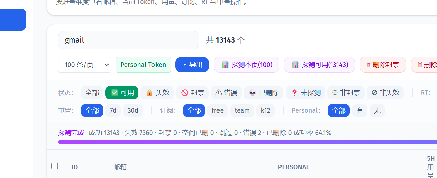Select 全部 in the Personal filter row
This screenshot has height=178, width=437.
coord(338,110)
